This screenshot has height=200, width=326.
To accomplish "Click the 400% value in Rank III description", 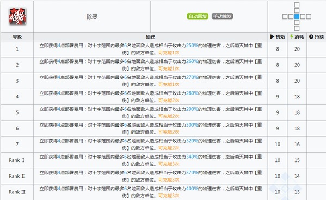I will (192, 189).
